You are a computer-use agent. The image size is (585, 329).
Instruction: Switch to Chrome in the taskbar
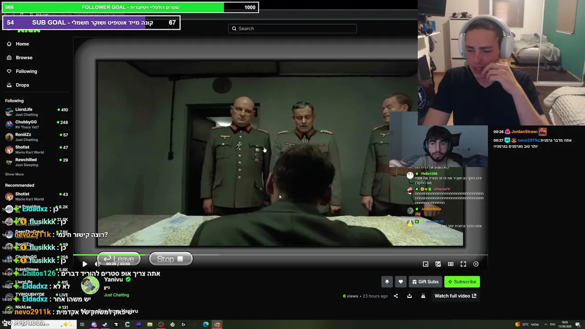(217, 324)
